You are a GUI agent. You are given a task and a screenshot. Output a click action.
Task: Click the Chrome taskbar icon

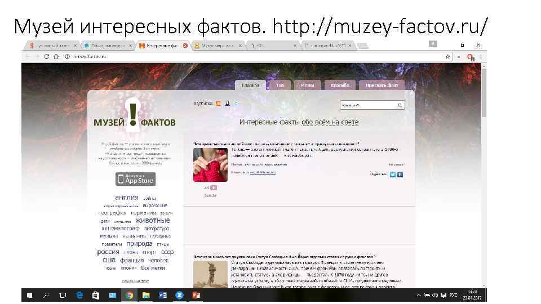coord(130,296)
